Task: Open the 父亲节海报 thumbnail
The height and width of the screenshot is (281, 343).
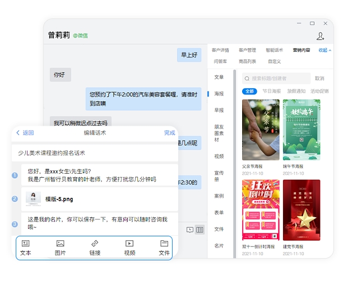Action: click(261, 130)
